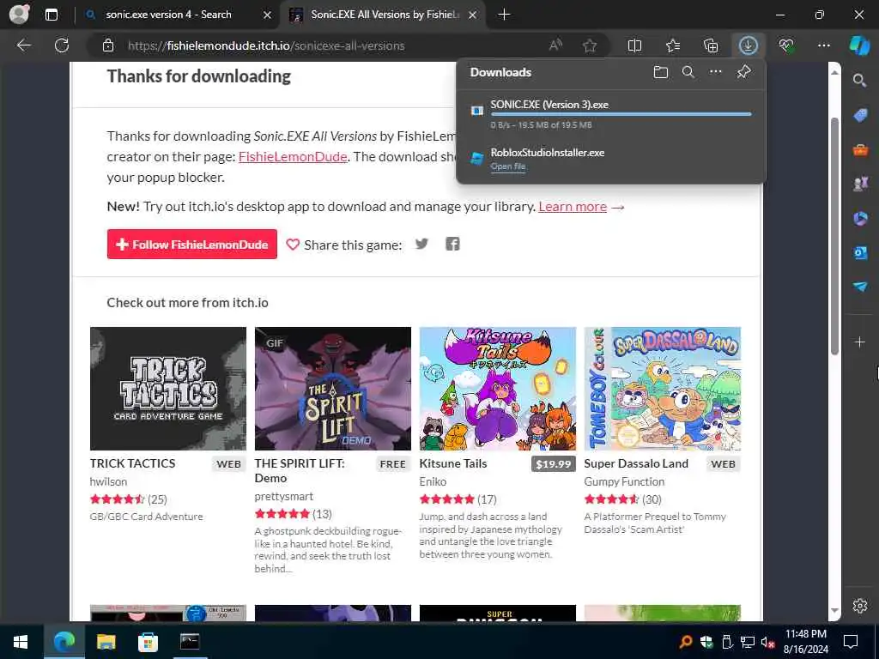879x659 pixels.
Task: Click the Read aloud icon in address bar
Action: tap(555, 45)
